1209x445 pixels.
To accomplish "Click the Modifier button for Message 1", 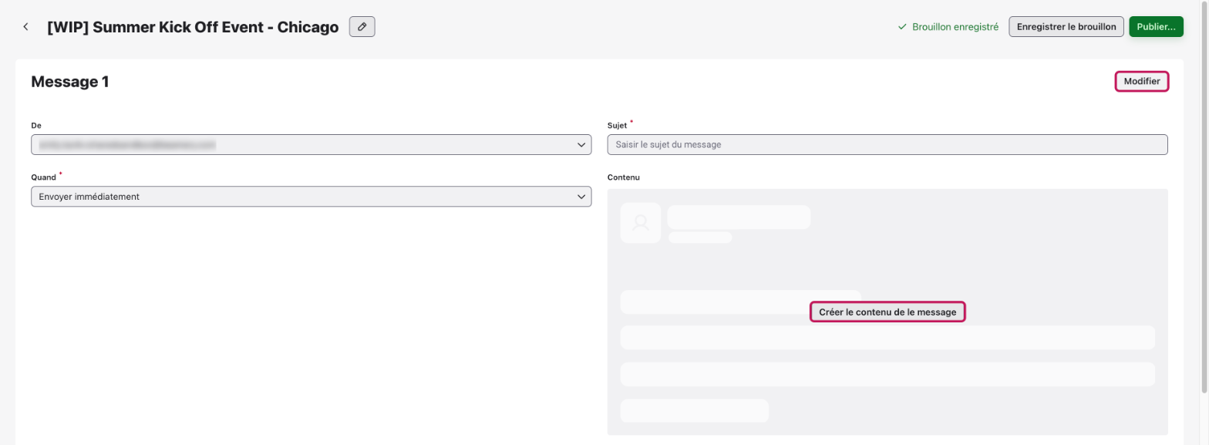I will coord(1142,81).
